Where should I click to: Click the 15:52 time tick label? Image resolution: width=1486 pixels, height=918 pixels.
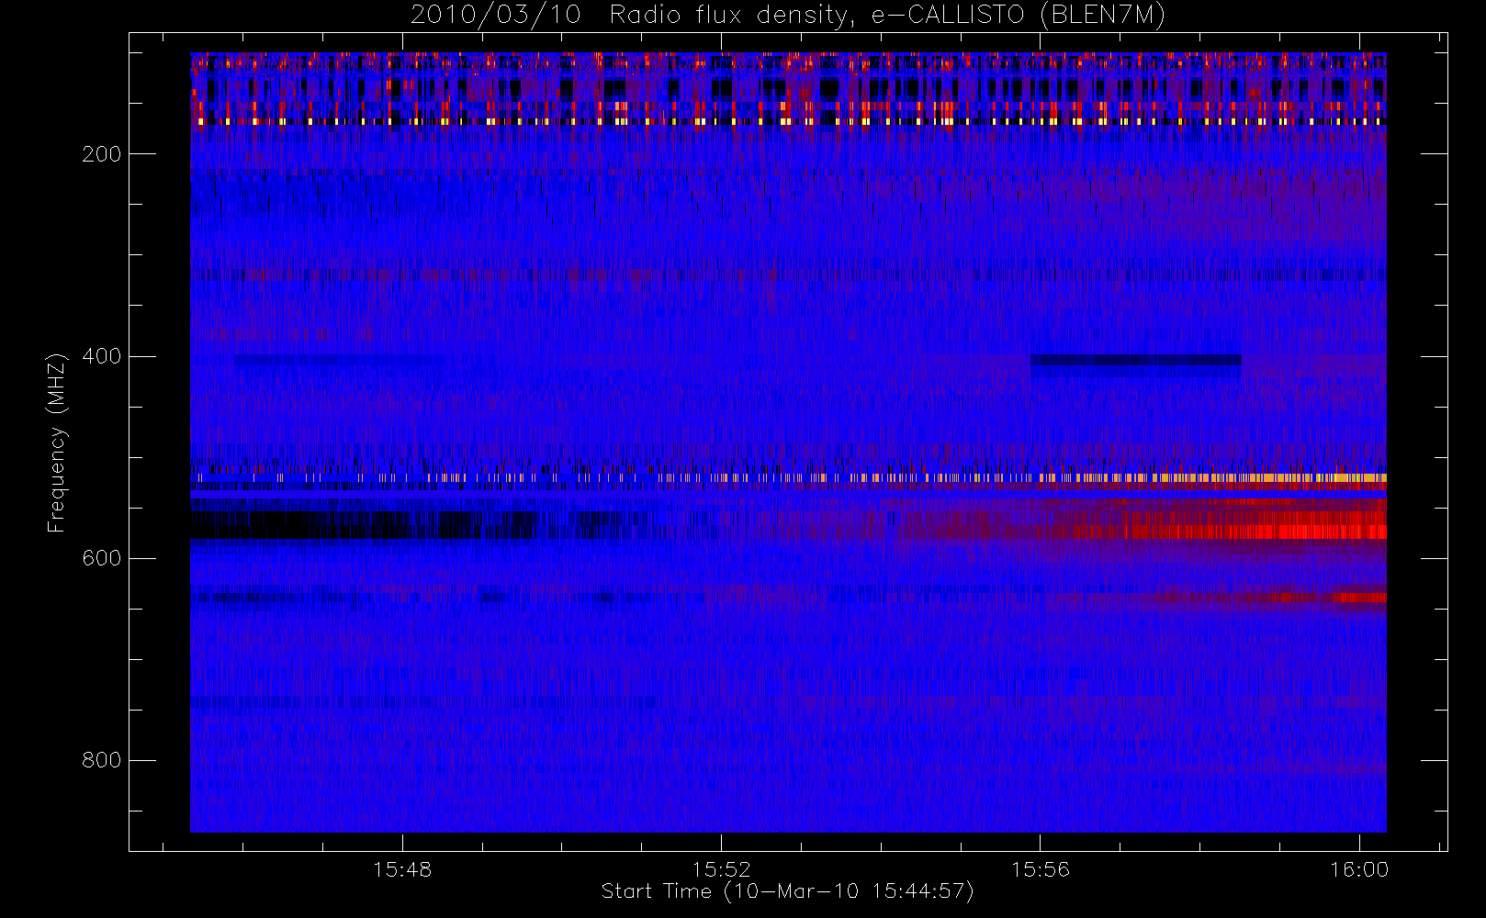(721, 869)
